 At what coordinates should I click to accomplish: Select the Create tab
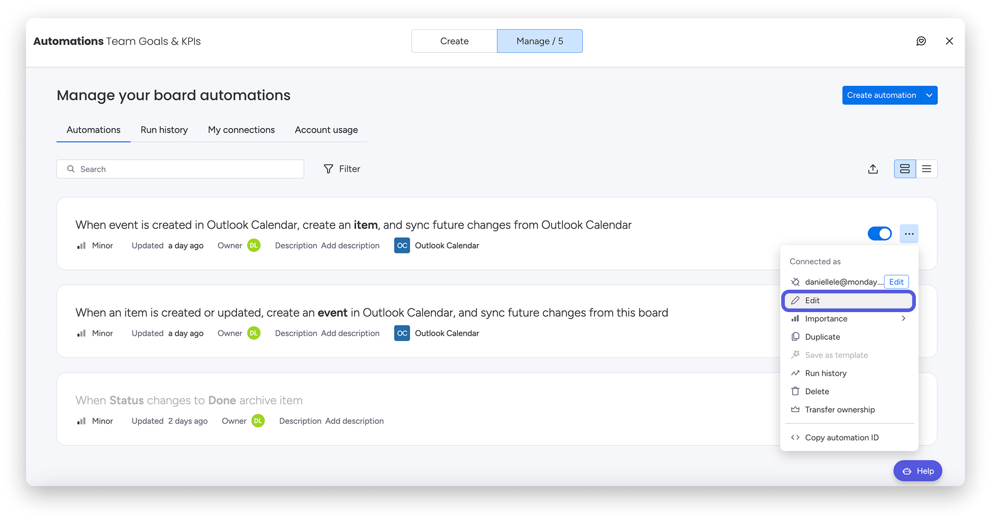(x=455, y=41)
